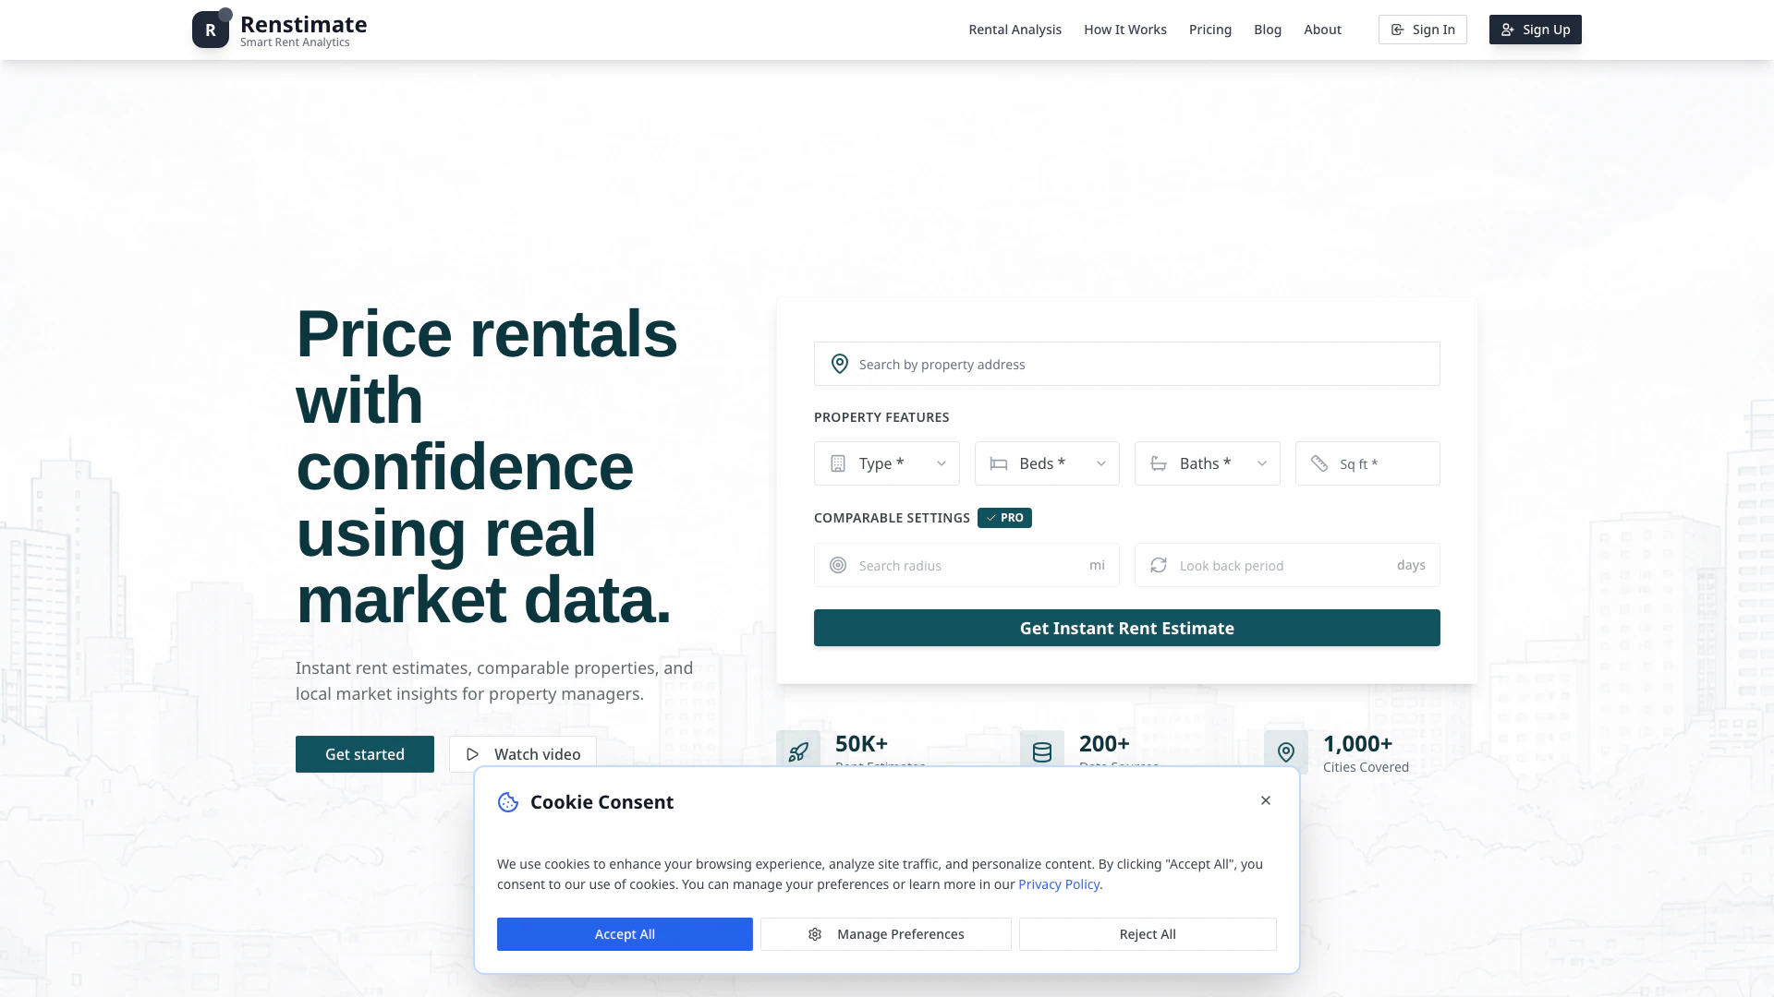
Task: Open Manage Preferences for cookies
Action: (x=885, y=934)
